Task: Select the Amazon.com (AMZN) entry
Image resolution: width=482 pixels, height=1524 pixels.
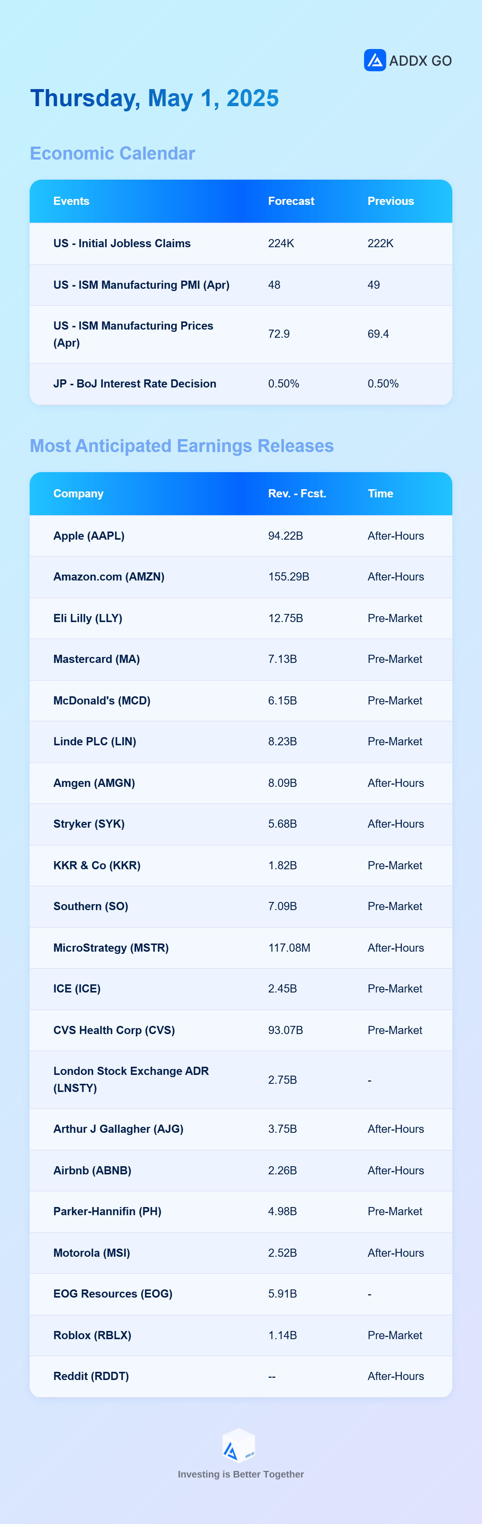Action: pos(109,576)
